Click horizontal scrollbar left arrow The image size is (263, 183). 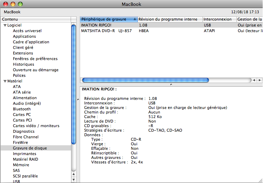pyautogui.click(x=254, y=80)
